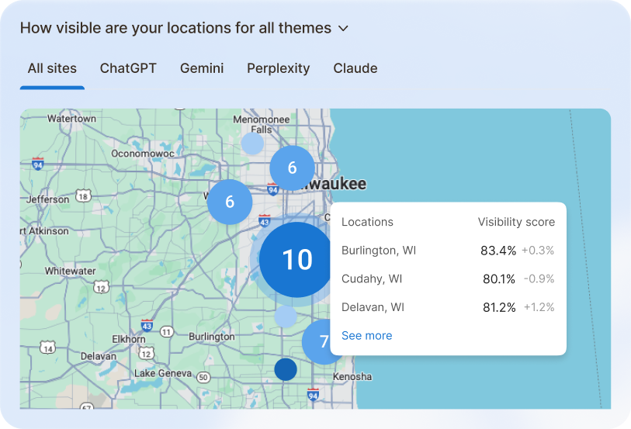Viewport: 631px width, 429px height.
Task: Expand the all themes dropdown chevron
Action: pyautogui.click(x=343, y=29)
